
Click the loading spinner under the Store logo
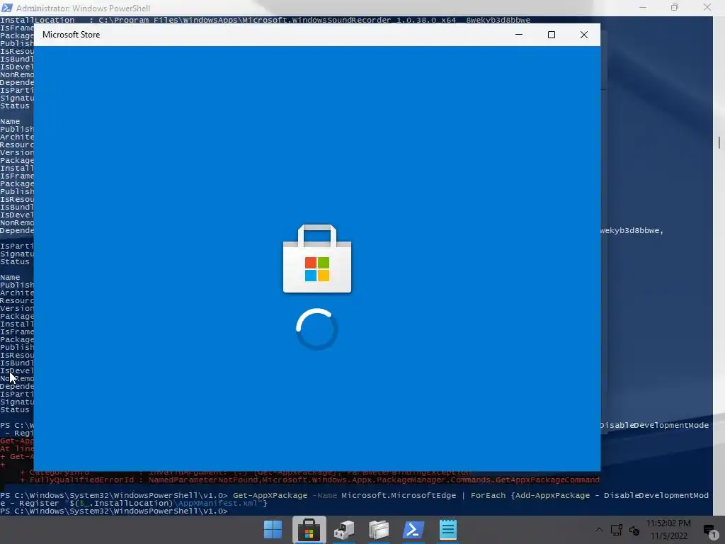pos(317,329)
